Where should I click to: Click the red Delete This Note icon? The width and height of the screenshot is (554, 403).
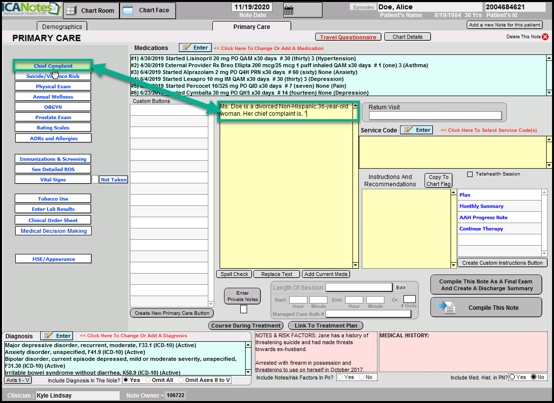click(x=545, y=37)
